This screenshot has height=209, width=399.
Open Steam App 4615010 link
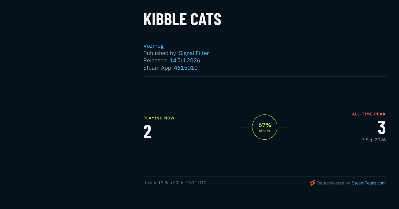tap(186, 68)
